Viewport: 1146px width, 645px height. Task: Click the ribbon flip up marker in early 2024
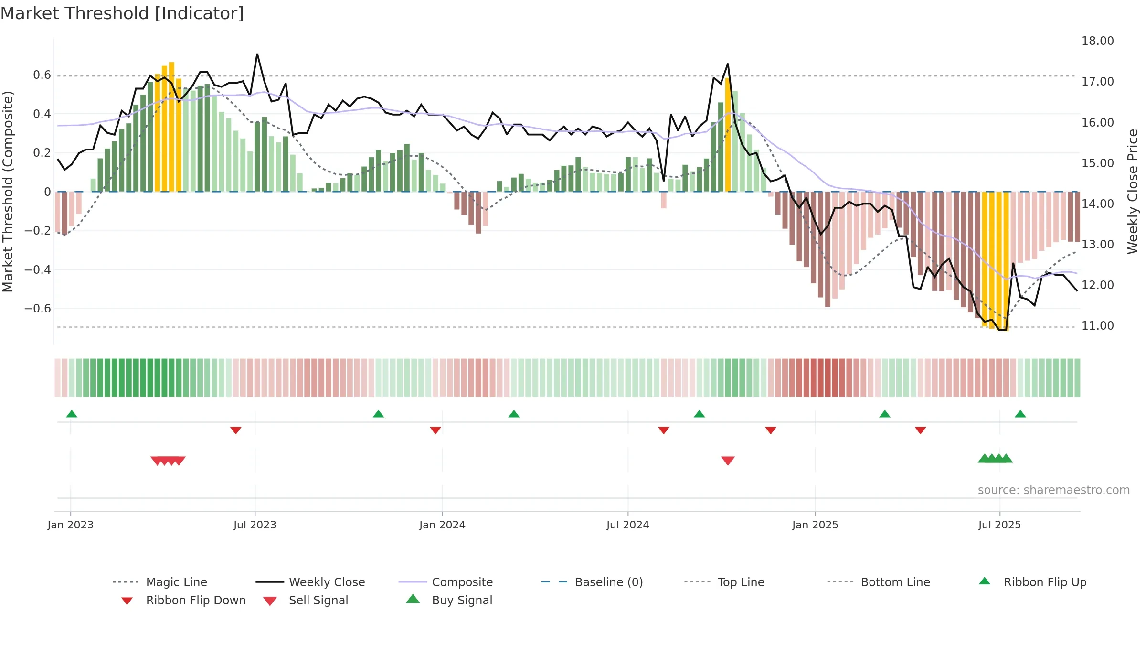pyautogui.click(x=514, y=414)
